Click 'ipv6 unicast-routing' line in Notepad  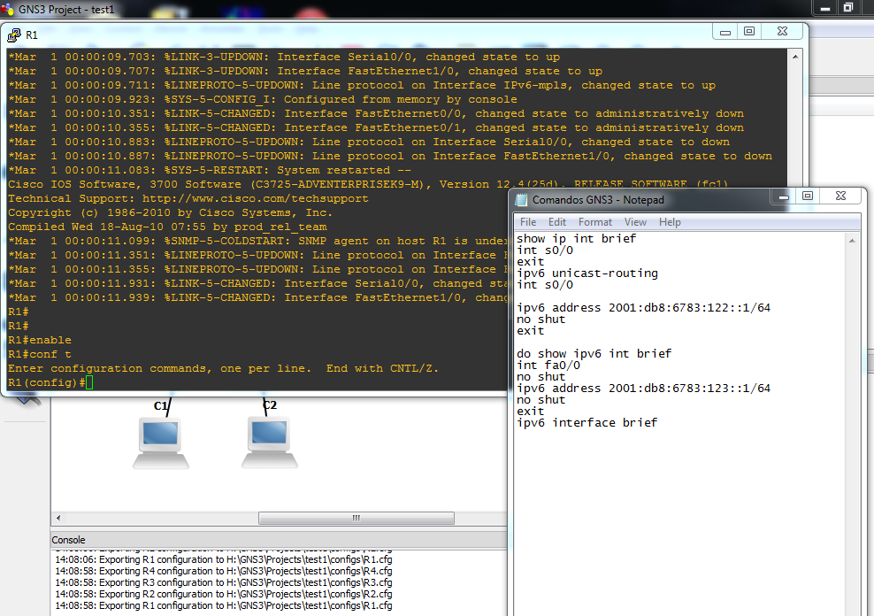[x=587, y=273]
